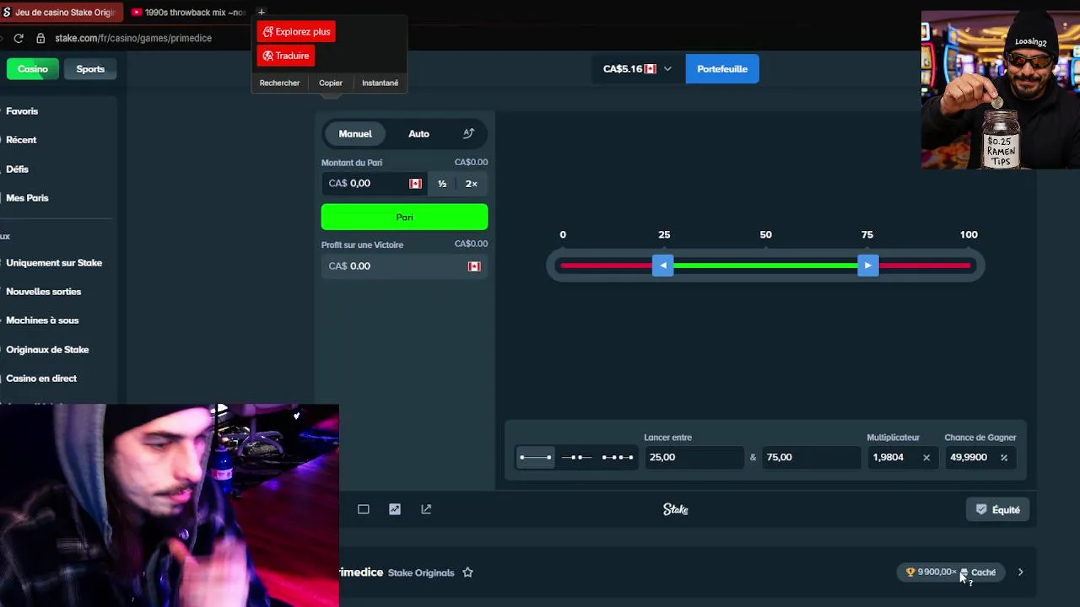The height and width of the screenshot is (607, 1080).
Task: Click the Profit sur une Victoire field
Action: click(404, 266)
